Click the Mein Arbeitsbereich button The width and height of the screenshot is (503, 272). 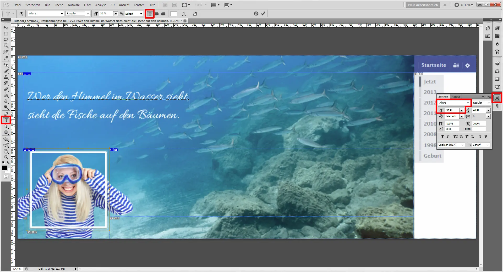[x=423, y=5]
